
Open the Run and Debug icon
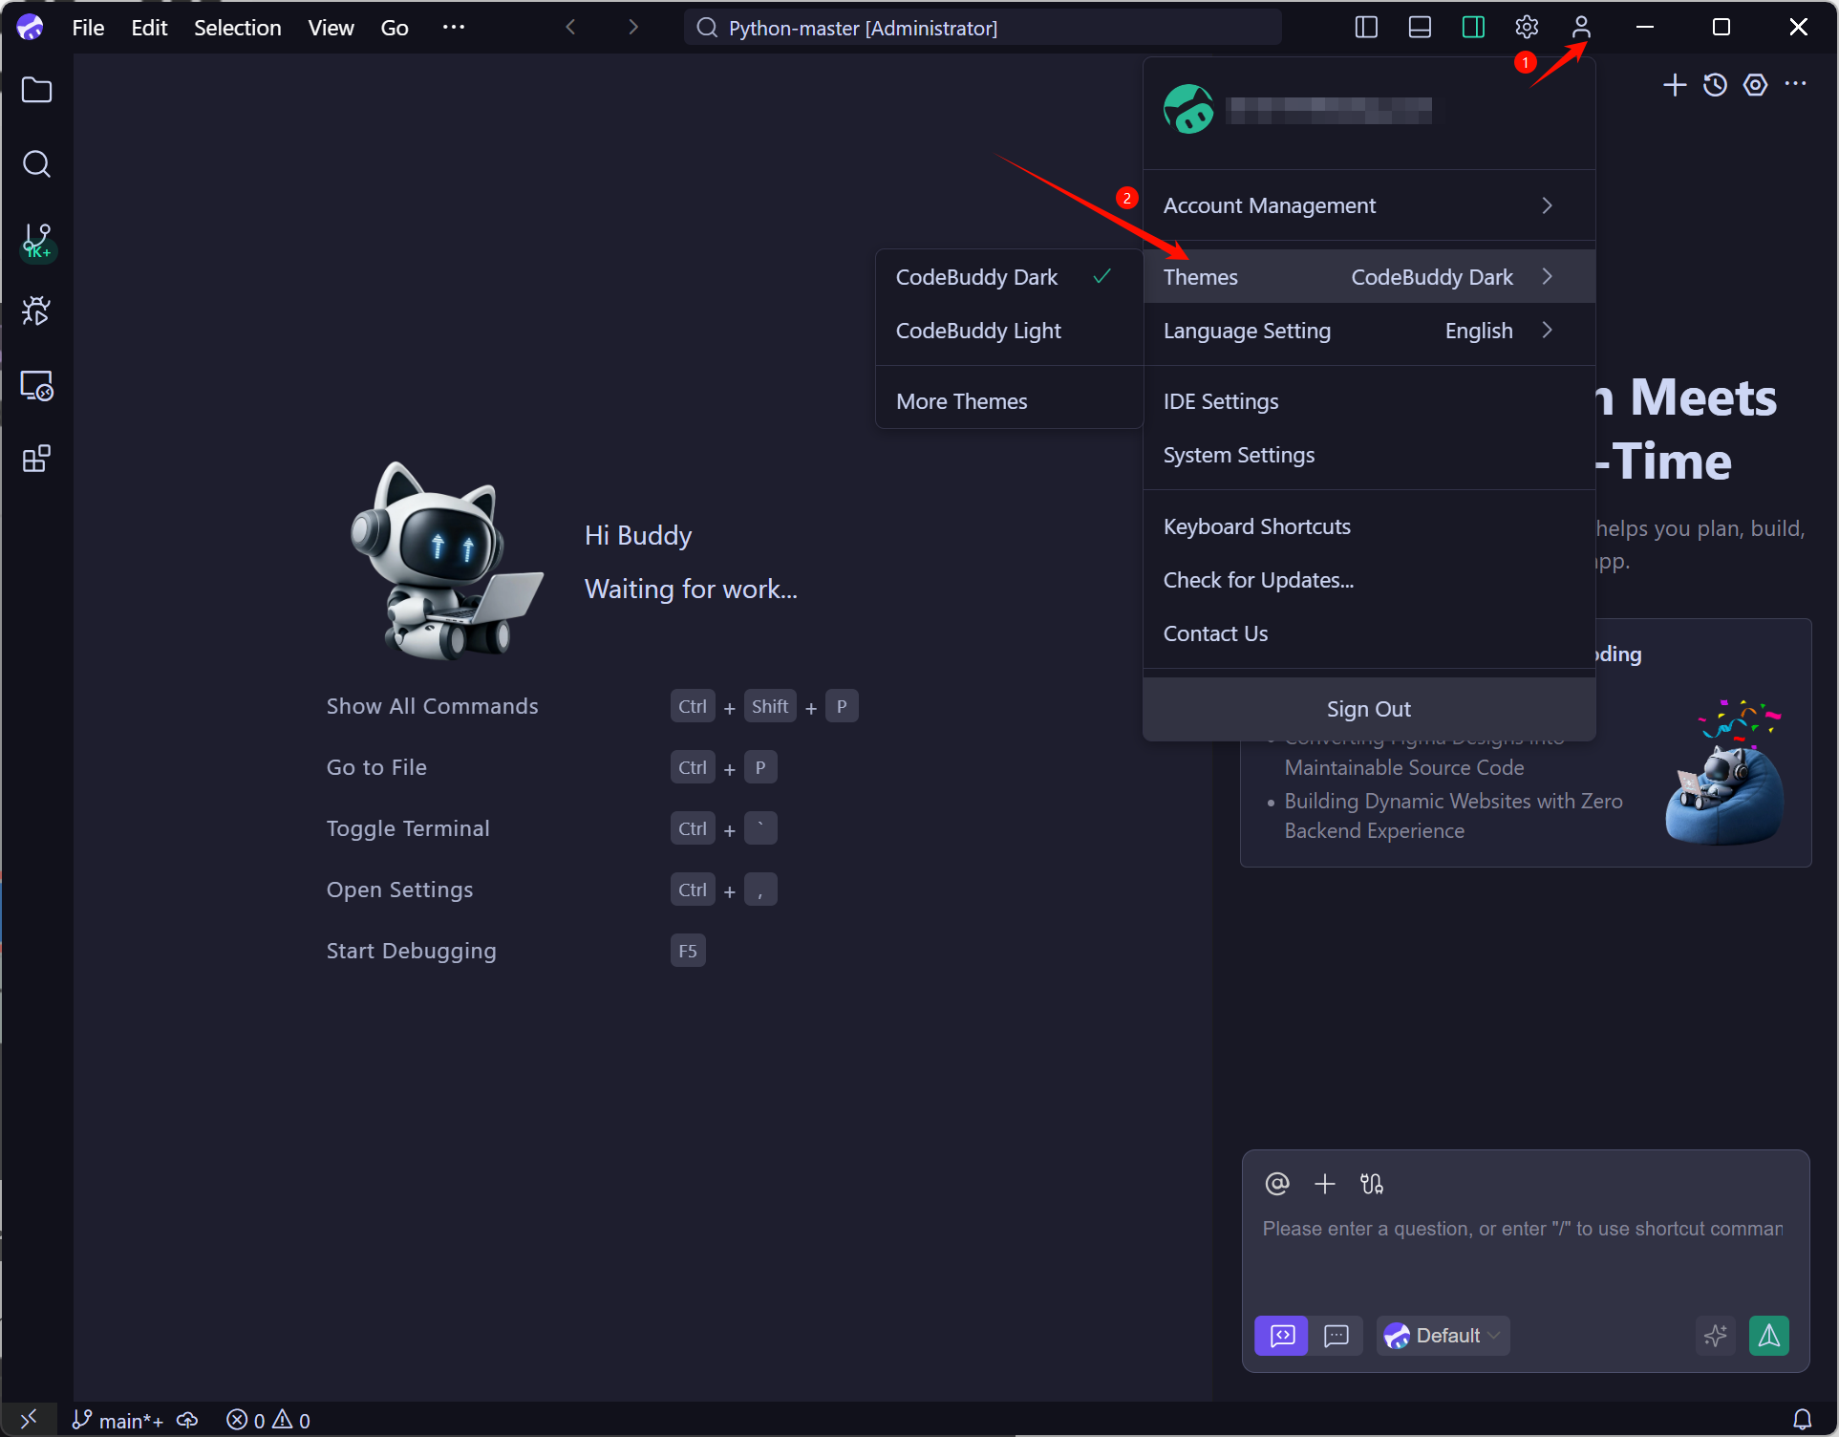(x=36, y=311)
